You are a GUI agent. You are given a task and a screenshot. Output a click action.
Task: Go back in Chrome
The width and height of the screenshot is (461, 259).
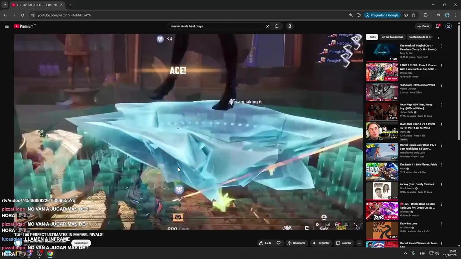5,15
